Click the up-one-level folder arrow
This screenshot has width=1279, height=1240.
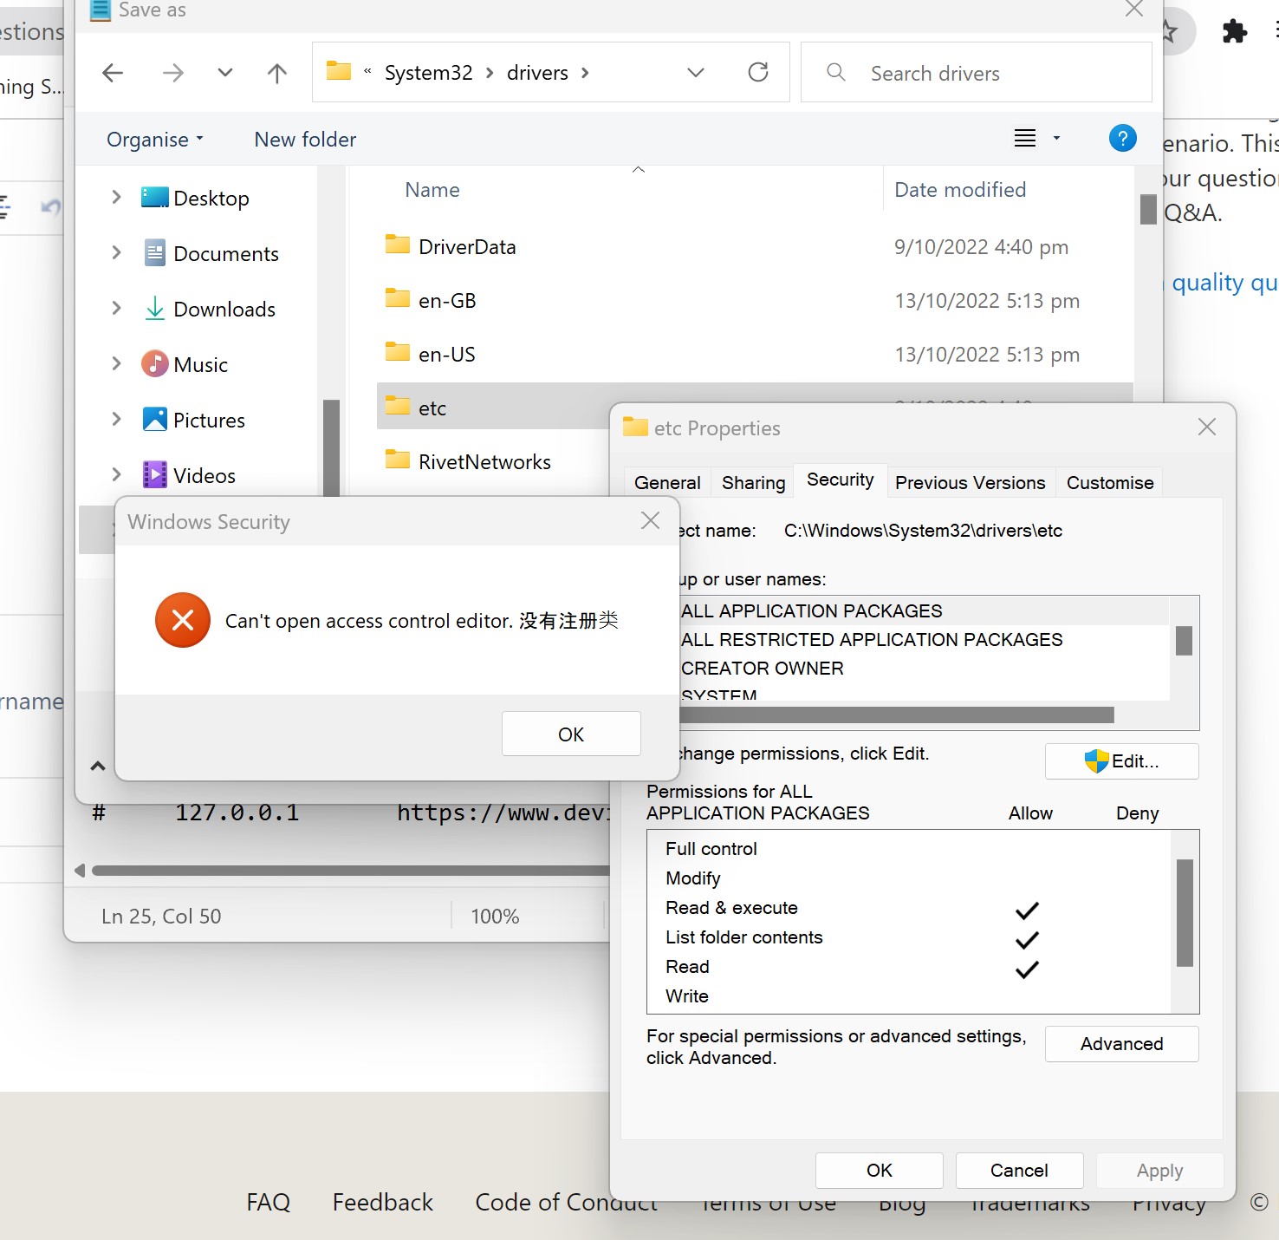coord(276,72)
